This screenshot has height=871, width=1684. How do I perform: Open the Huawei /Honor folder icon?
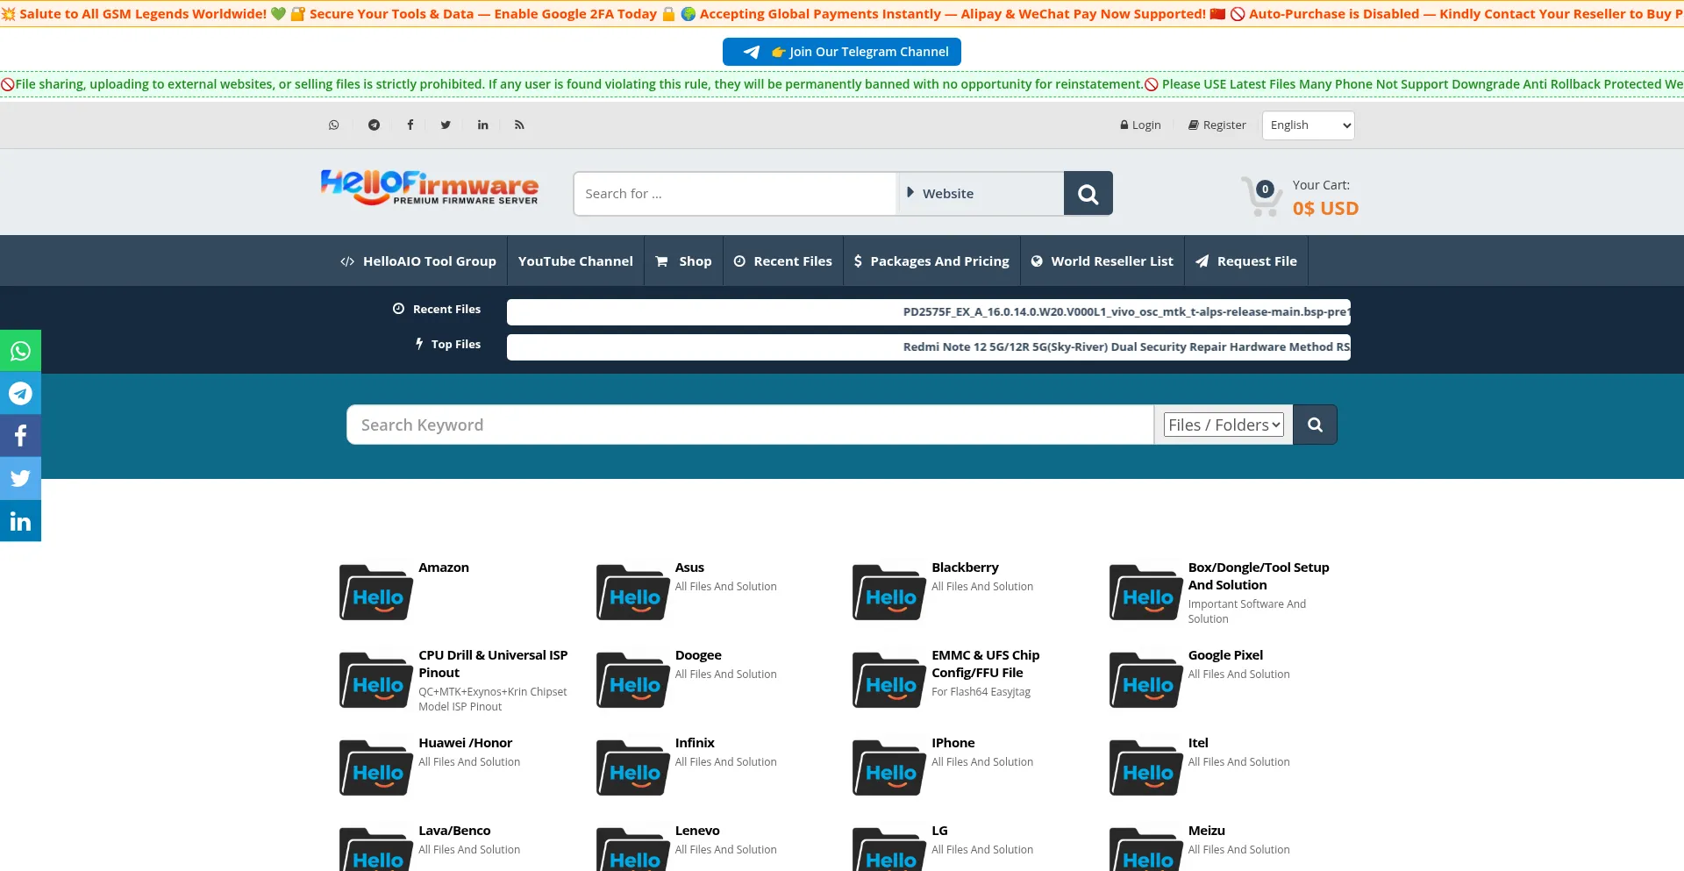[x=376, y=767]
